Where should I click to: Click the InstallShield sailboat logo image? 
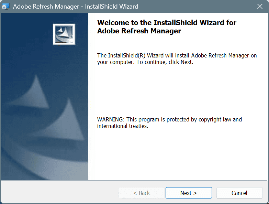[64, 34]
